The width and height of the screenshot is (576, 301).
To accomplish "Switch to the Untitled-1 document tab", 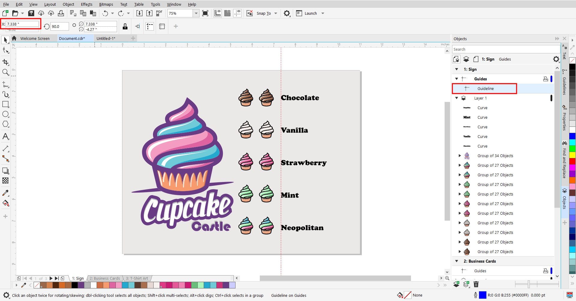I will pos(106,38).
